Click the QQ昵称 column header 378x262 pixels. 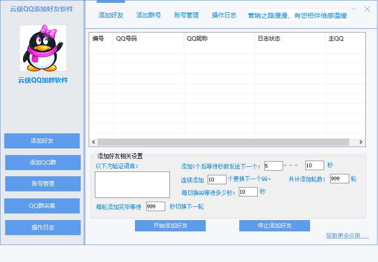pyautogui.click(x=219, y=39)
